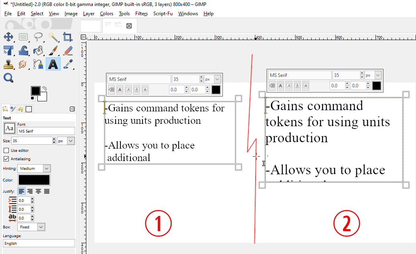The image size is (416, 254).
Task: Select the Rectangle Select tool
Action: coord(23,36)
